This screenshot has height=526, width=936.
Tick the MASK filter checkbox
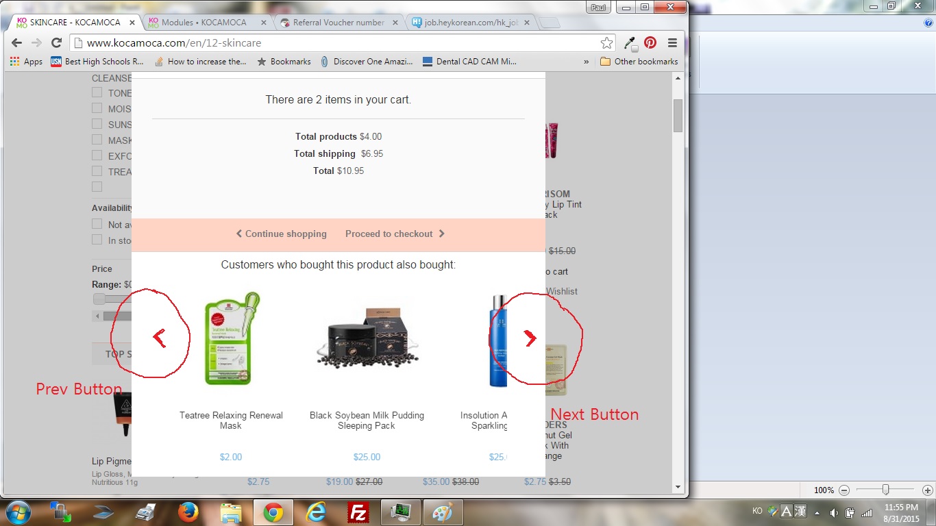pyautogui.click(x=97, y=140)
